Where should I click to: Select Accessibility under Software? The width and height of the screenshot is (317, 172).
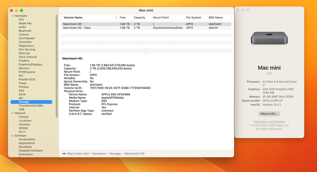pos(27,139)
